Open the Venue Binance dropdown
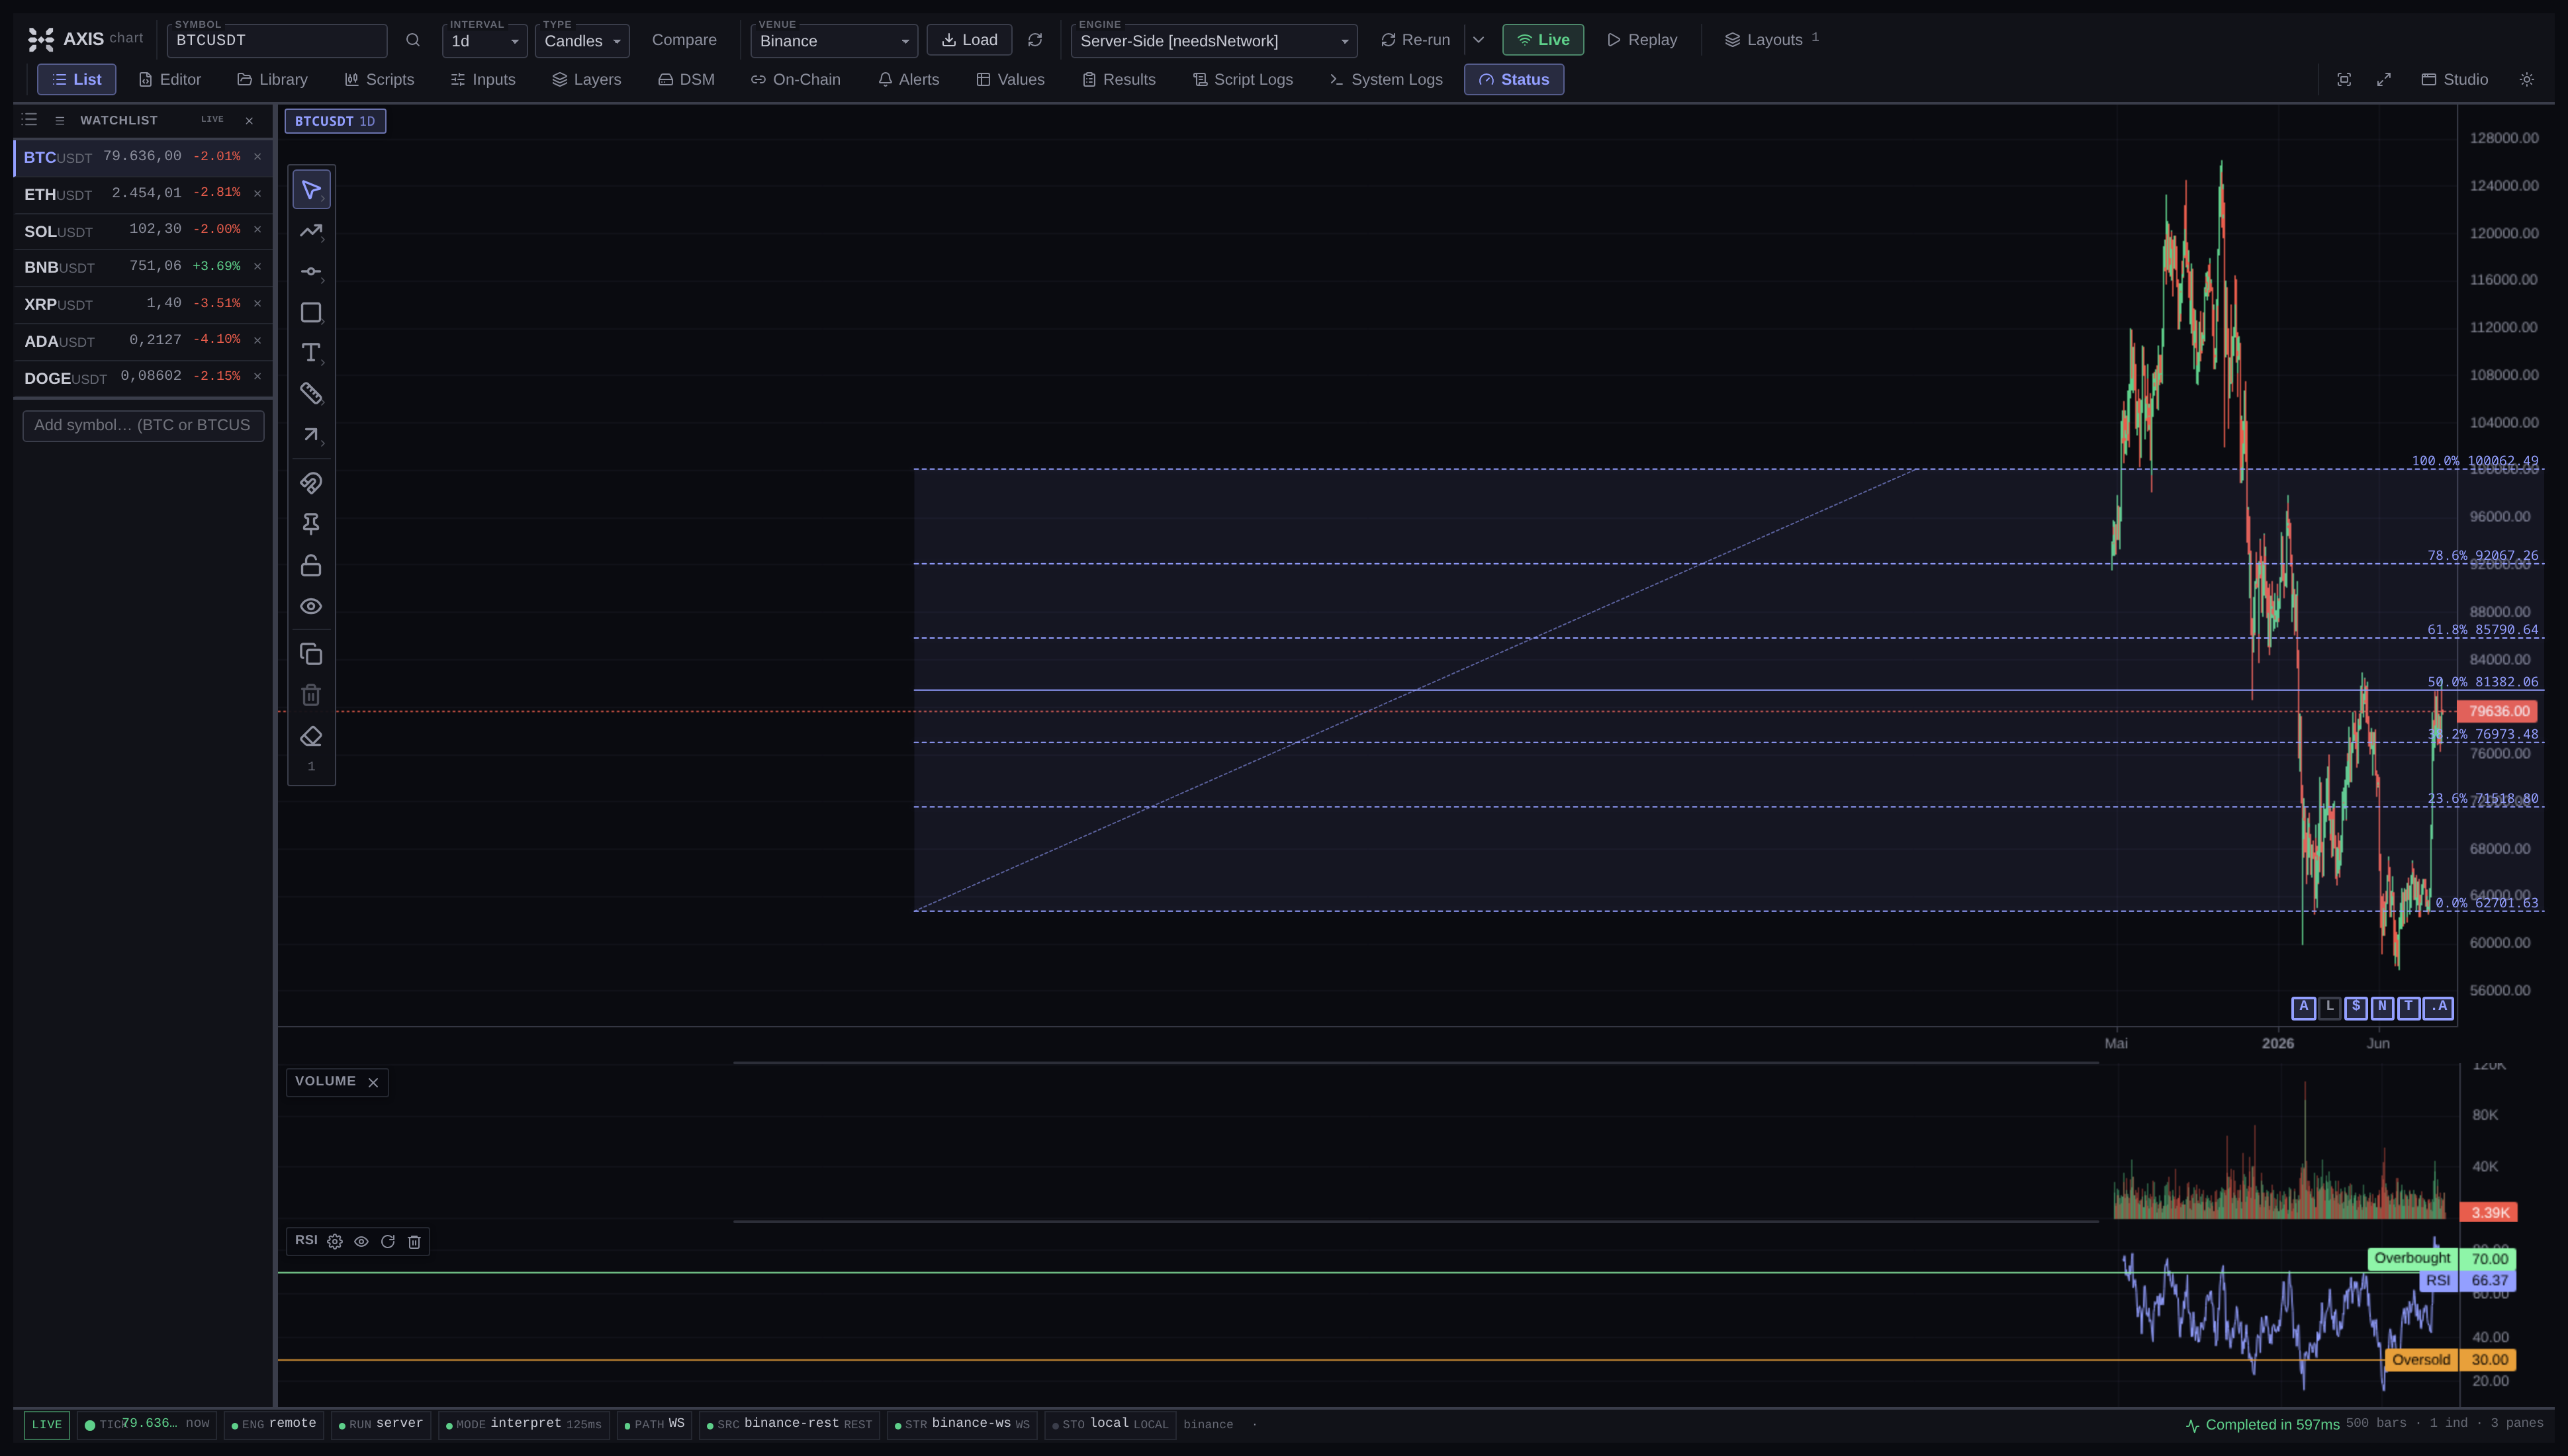Image resolution: width=2568 pixels, height=1456 pixels. click(834, 41)
